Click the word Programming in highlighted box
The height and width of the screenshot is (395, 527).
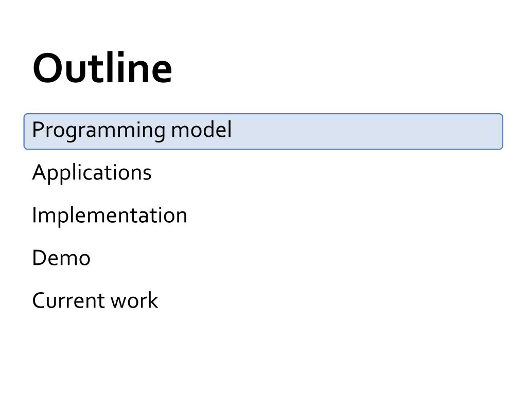coord(98,131)
